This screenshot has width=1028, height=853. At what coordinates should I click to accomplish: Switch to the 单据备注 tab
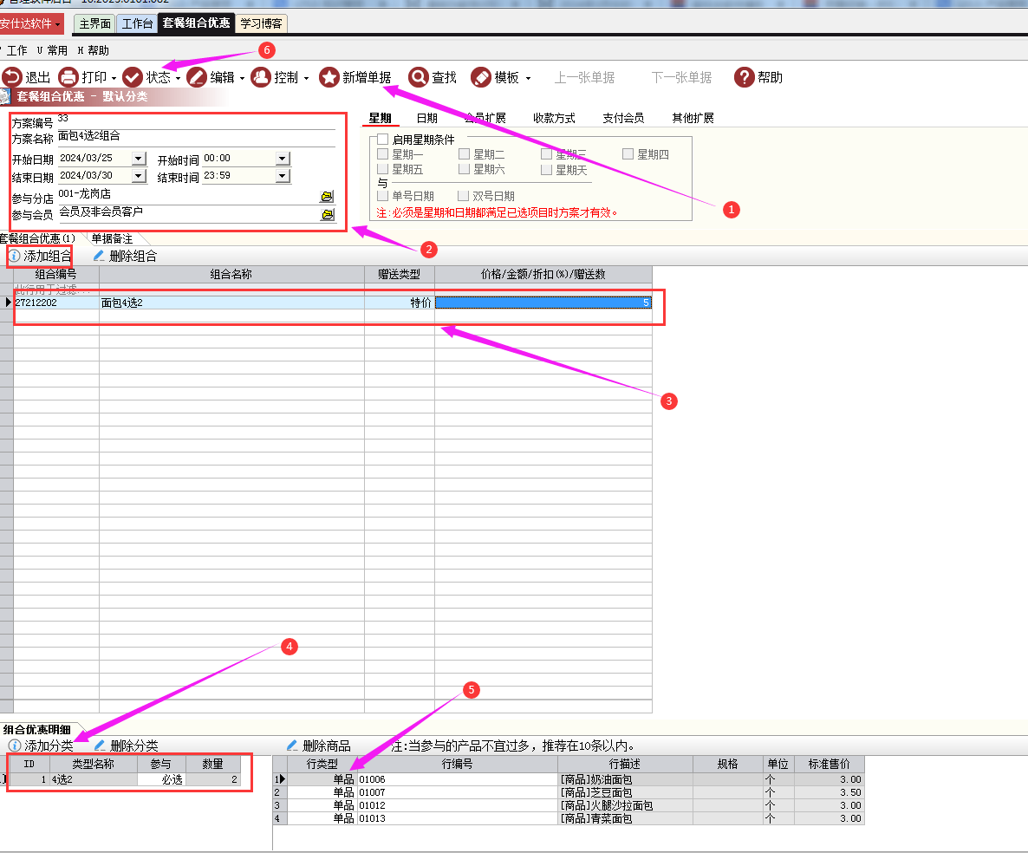coord(112,238)
